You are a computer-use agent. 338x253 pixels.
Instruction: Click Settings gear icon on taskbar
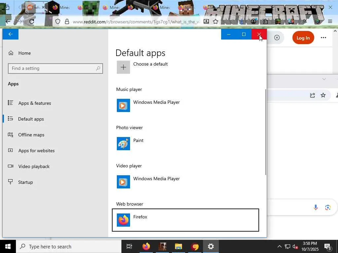211,246
